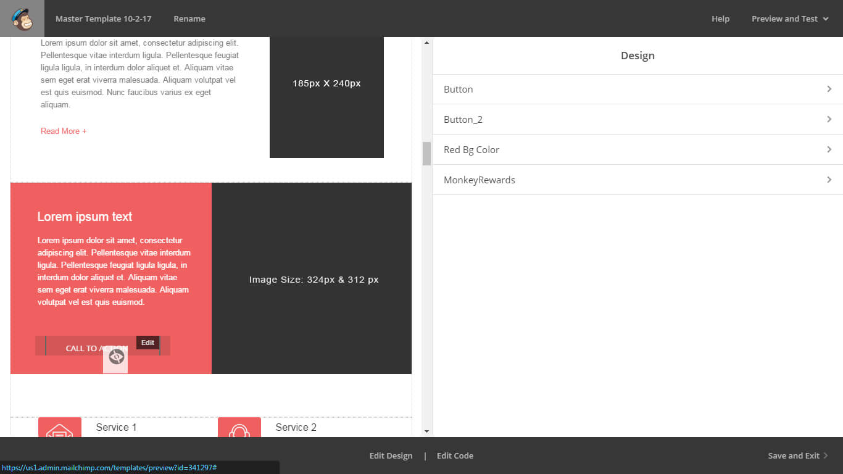Open the Help menu
Image resolution: width=843 pixels, height=474 pixels.
[x=720, y=19]
